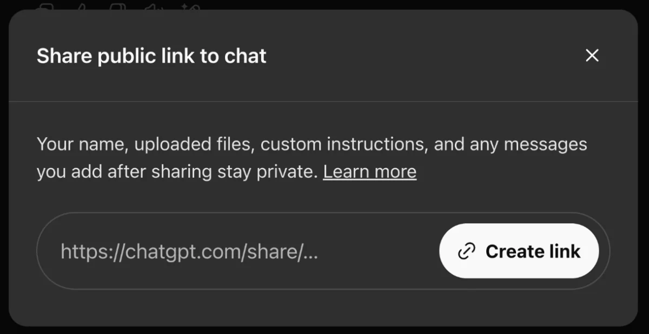Click the privacy description text paragraph
649x334 pixels.
(312, 158)
